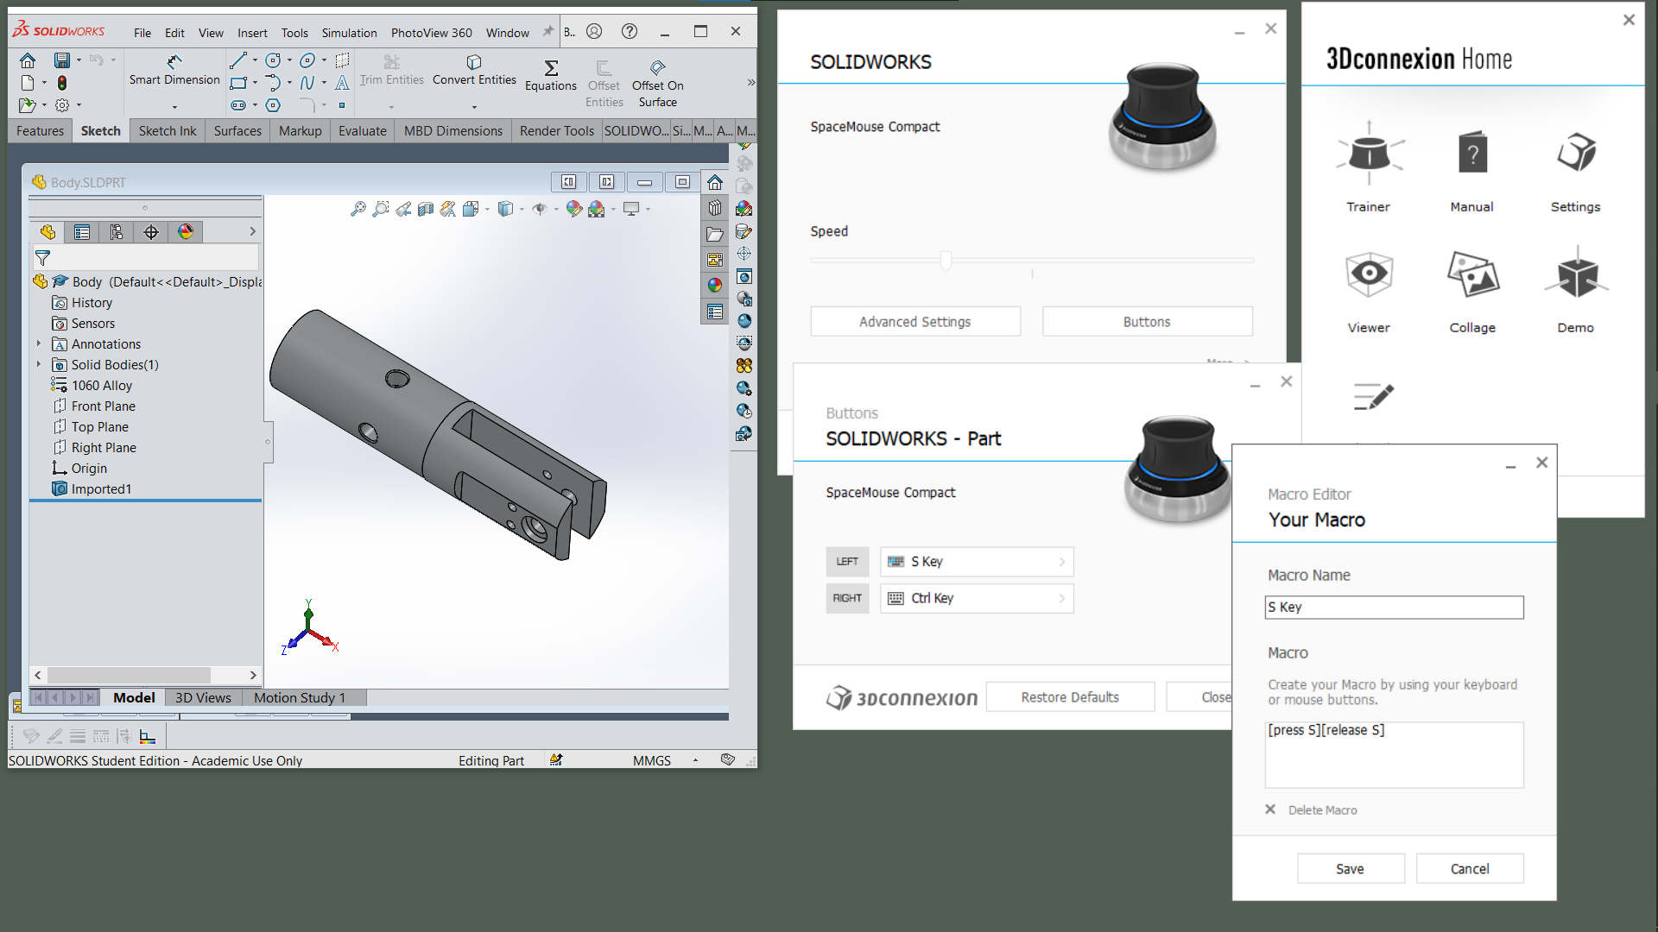Switch to the 3D Views tab

pyautogui.click(x=203, y=697)
